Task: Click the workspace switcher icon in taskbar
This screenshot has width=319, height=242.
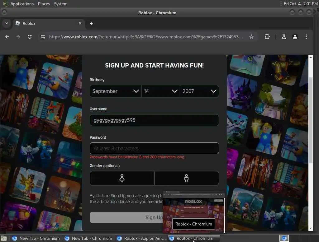Action: tap(284, 238)
